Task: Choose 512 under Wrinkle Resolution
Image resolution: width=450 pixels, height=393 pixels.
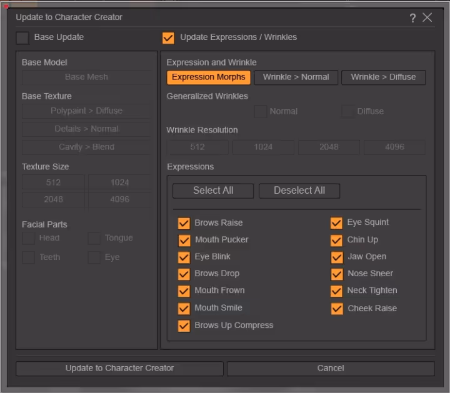Action: point(197,147)
